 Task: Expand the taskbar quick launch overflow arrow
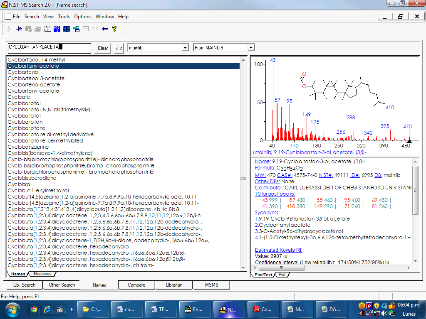[72, 309]
